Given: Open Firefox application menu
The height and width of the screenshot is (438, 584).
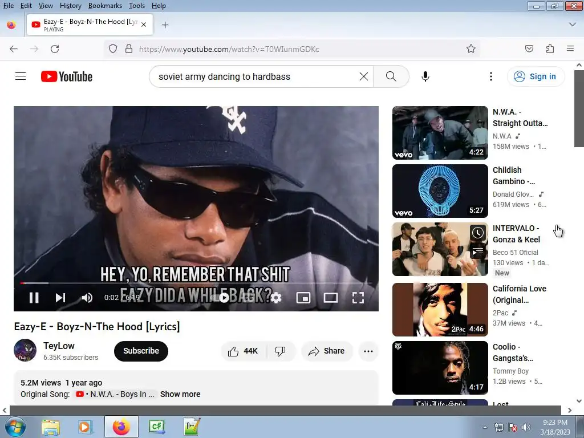Looking at the screenshot, I should 570,49.
